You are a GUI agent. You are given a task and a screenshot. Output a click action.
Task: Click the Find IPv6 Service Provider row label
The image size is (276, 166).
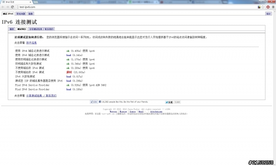click(32, 89)
